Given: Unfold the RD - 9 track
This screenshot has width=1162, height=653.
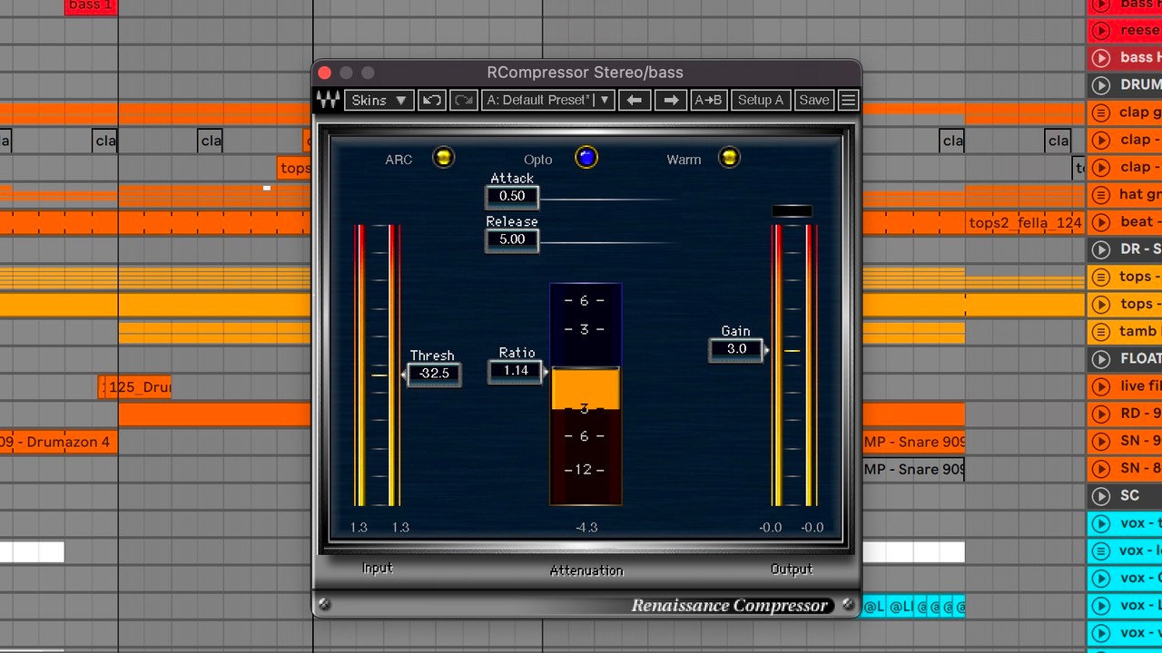Looking at the screenshot, I should (x=1101, y=414).
